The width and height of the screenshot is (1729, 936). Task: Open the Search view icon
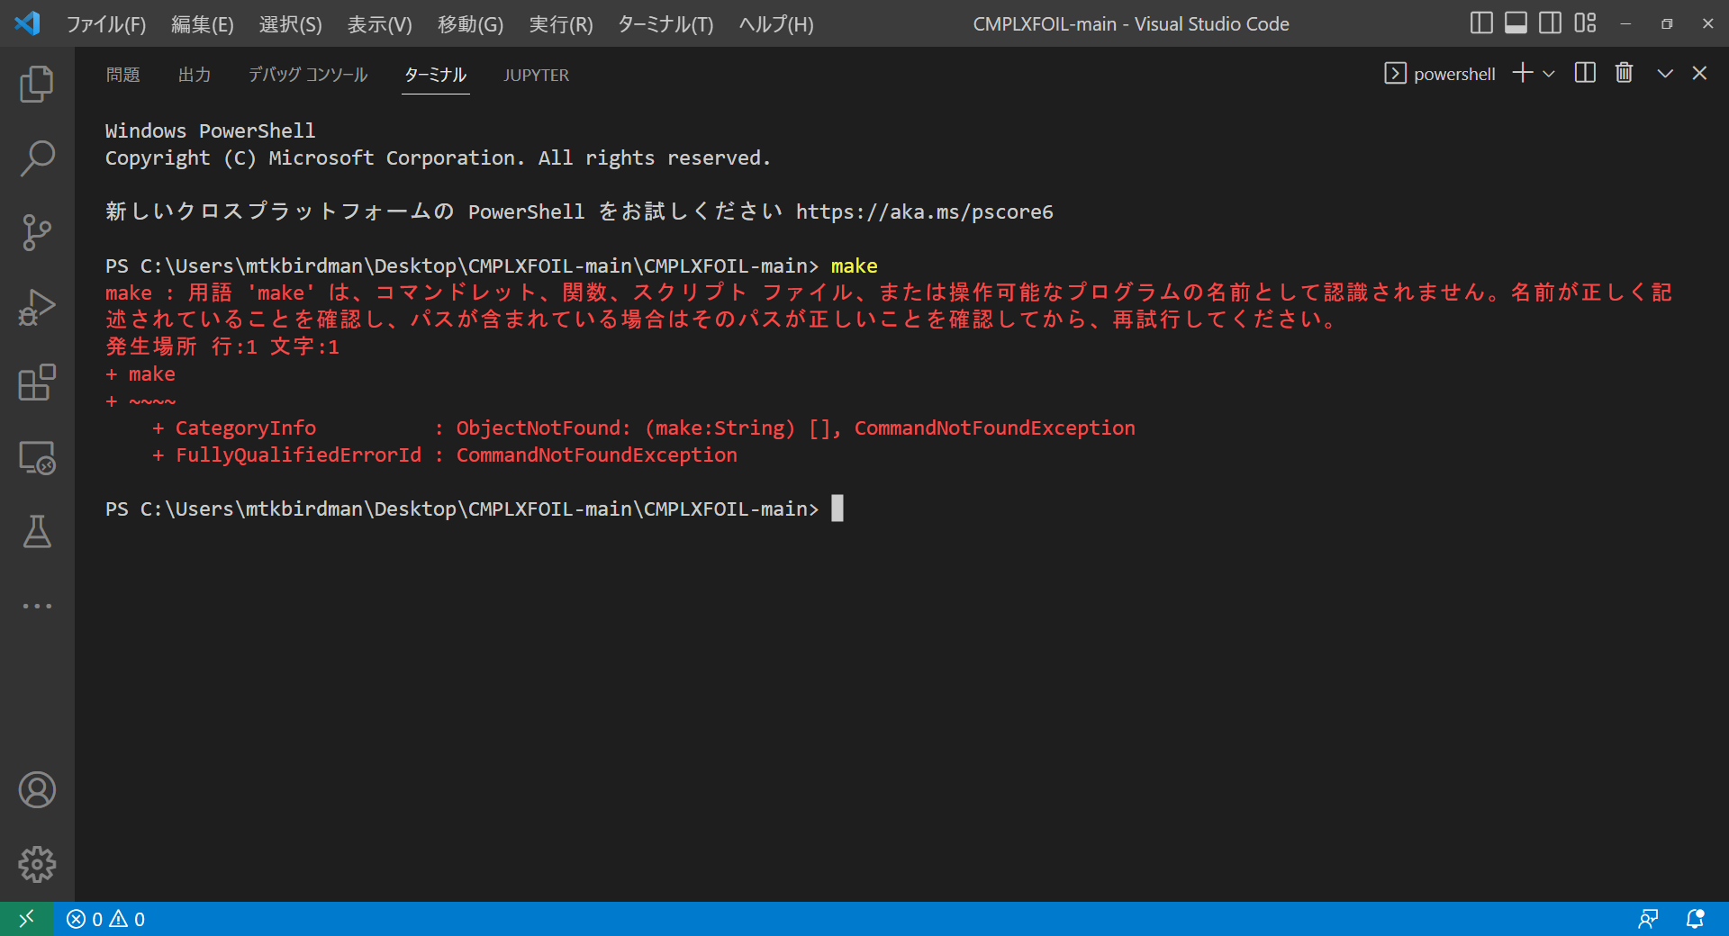[x=37, y=158]
